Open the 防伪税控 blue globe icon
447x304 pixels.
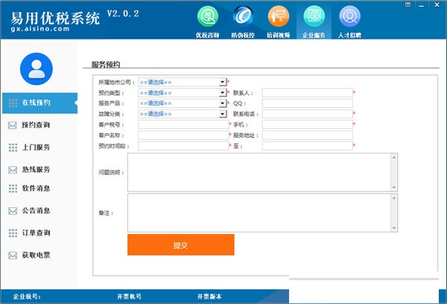click(x=243, y=16)
